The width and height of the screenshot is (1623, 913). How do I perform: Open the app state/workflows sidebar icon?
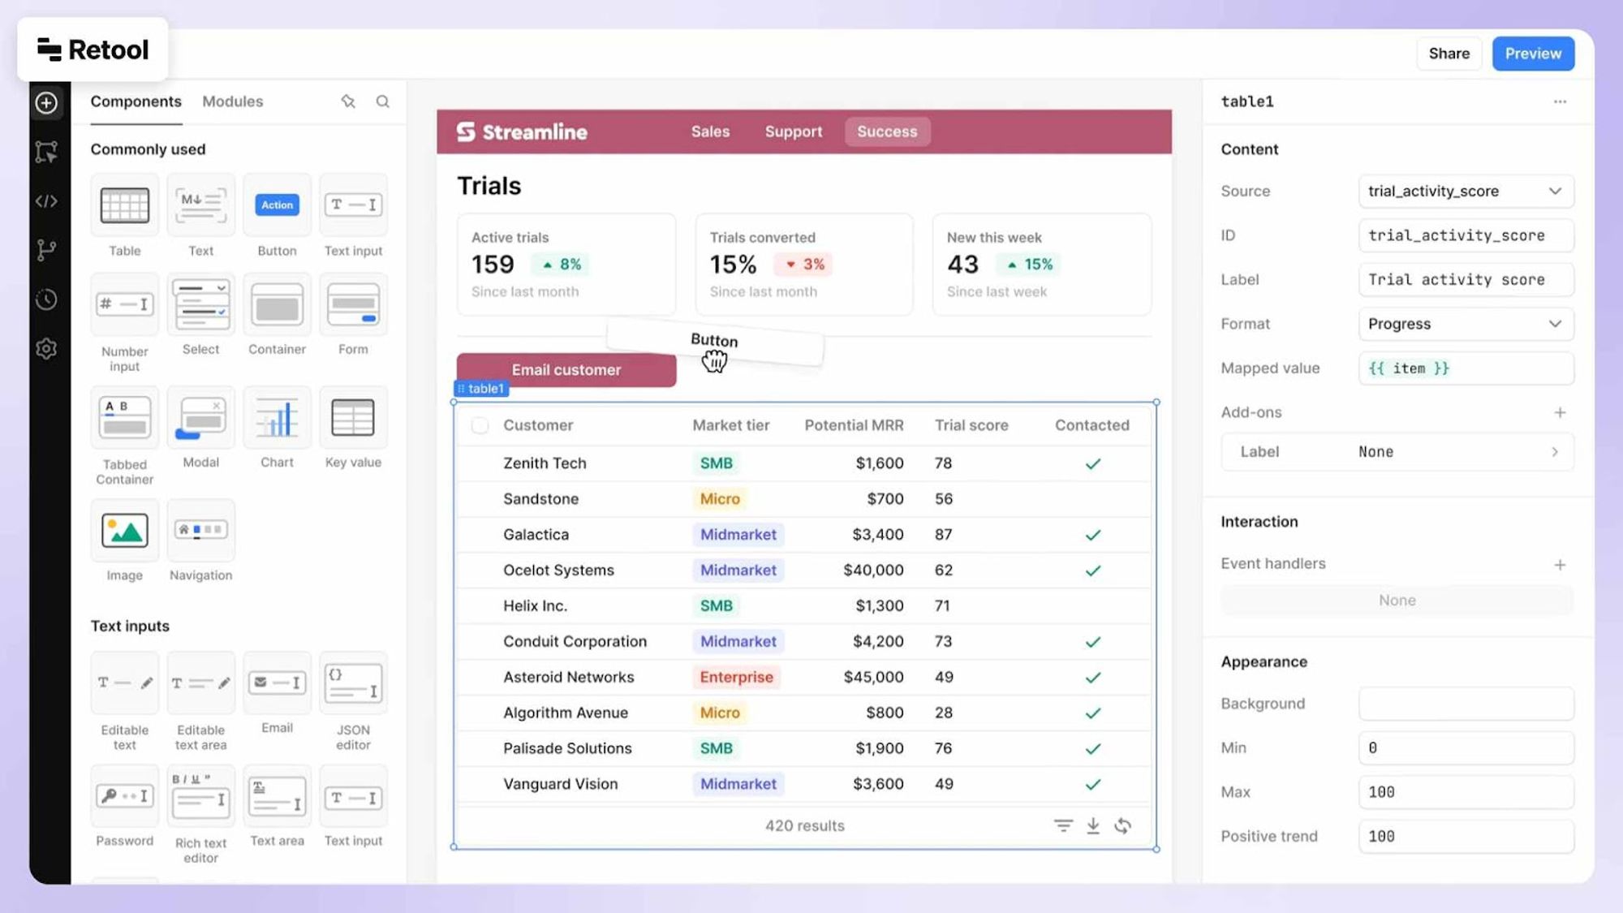(x=46, y=250)
